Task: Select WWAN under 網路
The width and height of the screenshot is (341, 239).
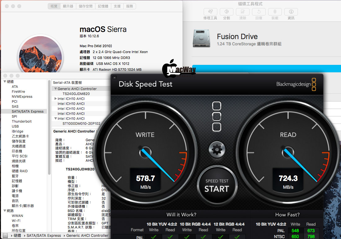Action: pyautogui.click(x=17, y=216)
